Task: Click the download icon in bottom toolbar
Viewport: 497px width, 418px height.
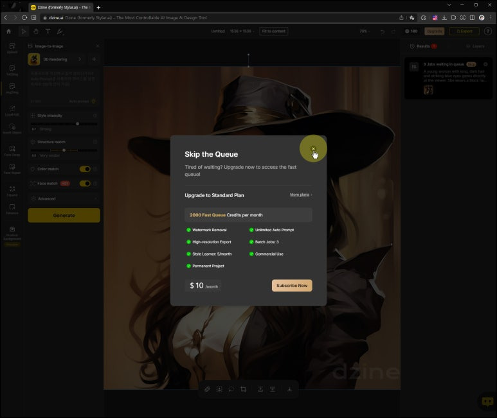Action: click(x=289, y=389)
